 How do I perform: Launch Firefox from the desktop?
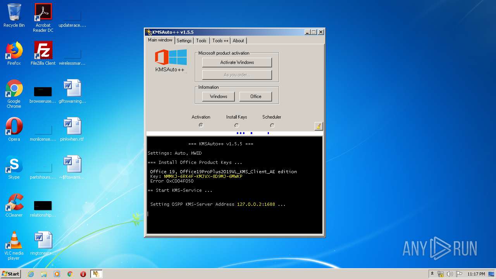click(14, 53)
